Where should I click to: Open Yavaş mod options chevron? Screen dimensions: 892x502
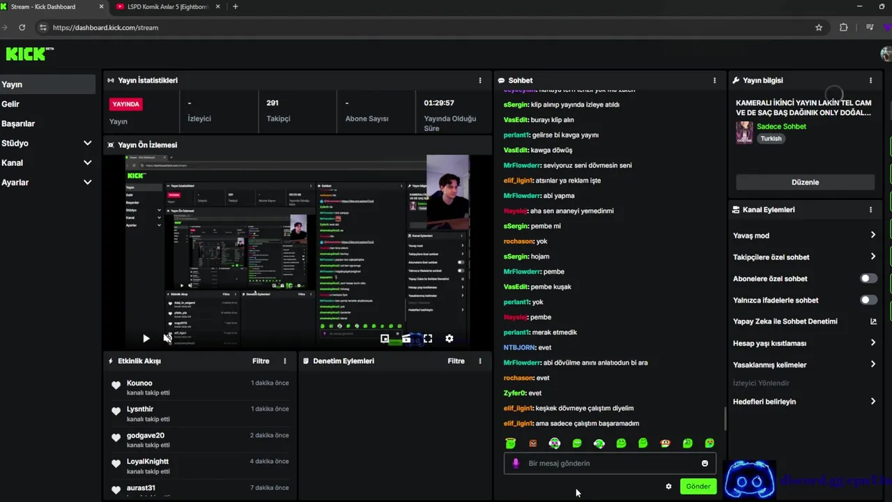tap(873, 235)
